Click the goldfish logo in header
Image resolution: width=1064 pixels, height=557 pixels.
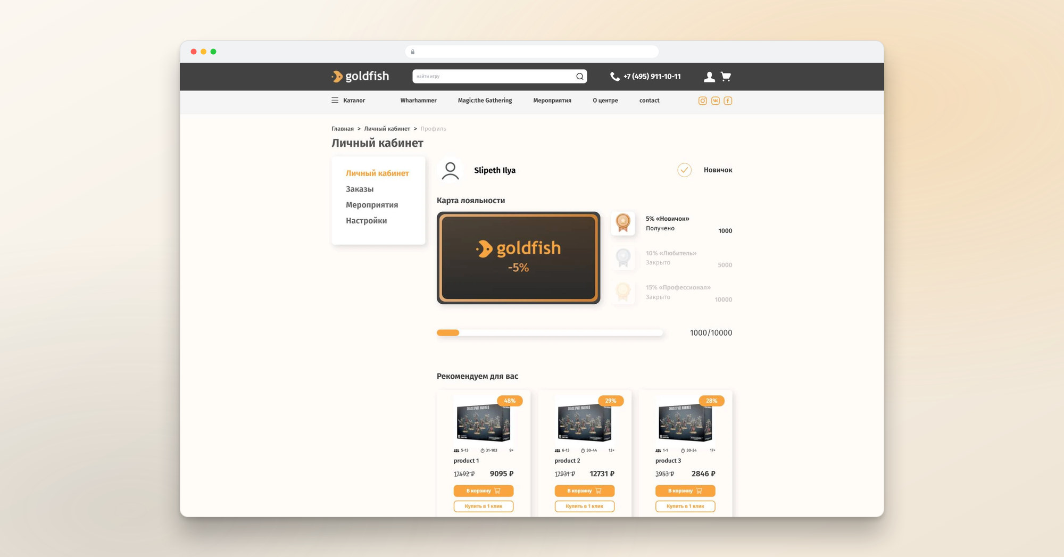(x=360, y=77)
